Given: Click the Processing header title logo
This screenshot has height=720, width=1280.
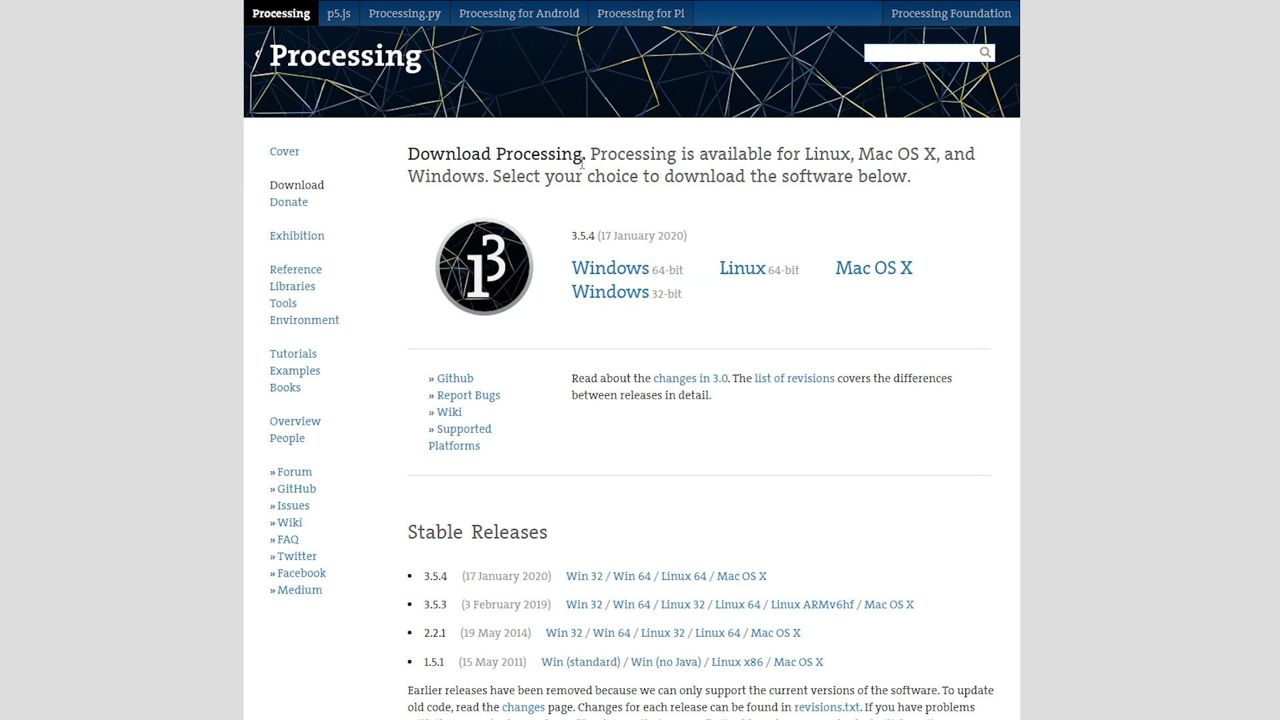Looking at the screenshot, I should 345,56.
